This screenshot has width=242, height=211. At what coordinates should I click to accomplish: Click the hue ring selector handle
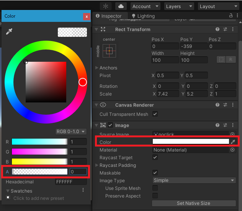tap(83, 82)
